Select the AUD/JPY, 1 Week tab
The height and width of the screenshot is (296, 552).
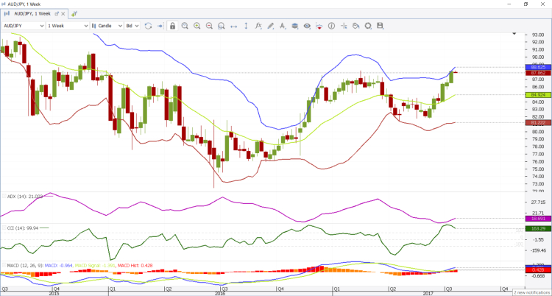[x=32, y=14]
